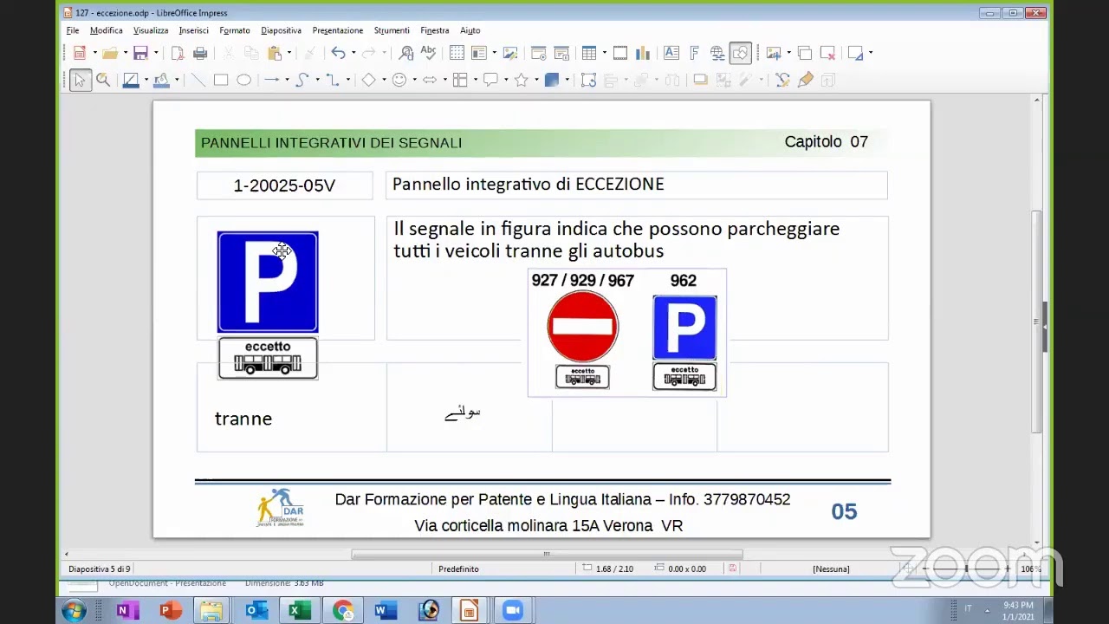
Task: Toggle point edit mode
Action: click(782, 80)
